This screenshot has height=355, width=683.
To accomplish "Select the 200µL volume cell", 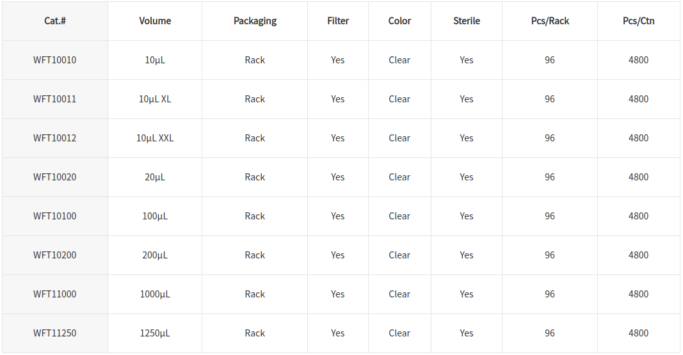I will point(155,255).
